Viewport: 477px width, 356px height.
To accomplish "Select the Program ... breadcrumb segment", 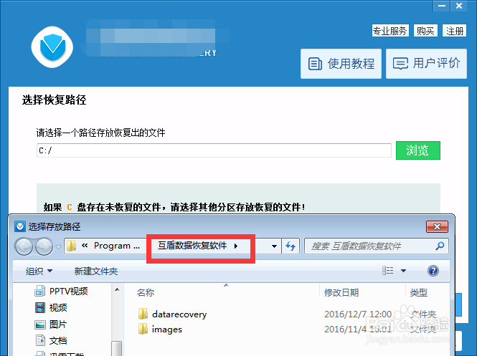I will [117, 246].
